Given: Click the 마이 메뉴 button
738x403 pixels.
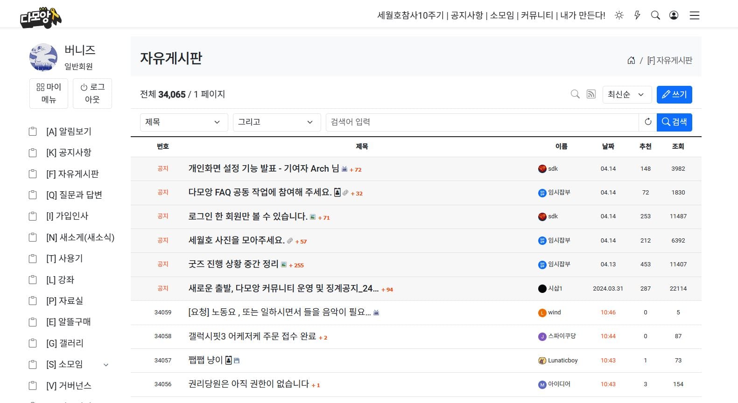Looking at the screenshot, I should 49,93.
